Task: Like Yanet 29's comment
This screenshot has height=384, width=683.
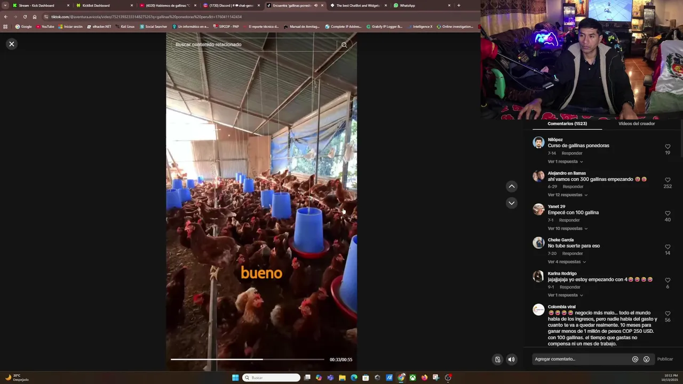Action: 668,213
